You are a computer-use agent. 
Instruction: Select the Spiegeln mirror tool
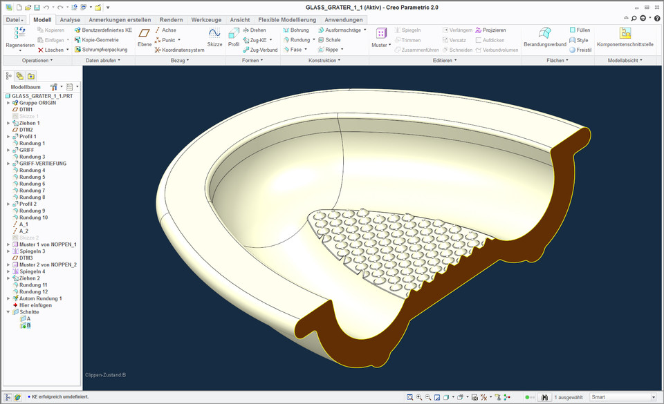coord(407,30)
